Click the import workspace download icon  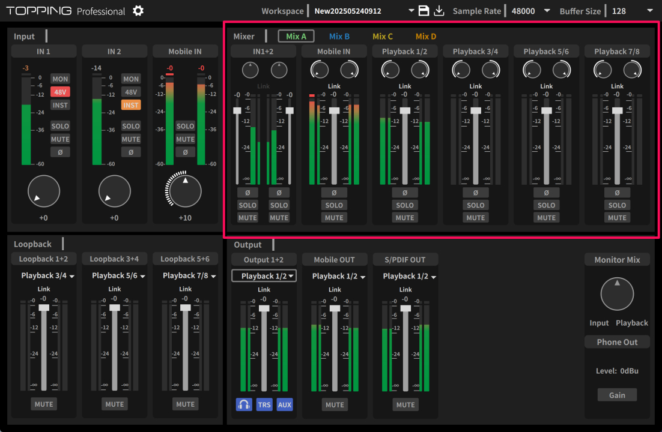[x=439, y=11]
